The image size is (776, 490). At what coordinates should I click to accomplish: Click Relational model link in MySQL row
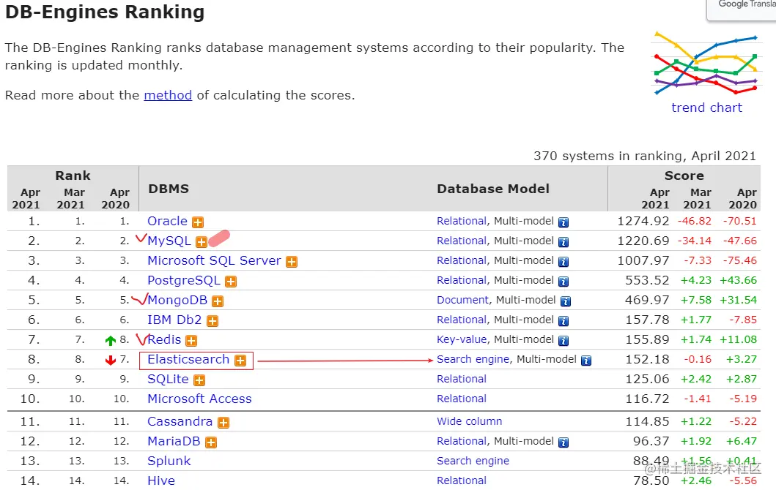pyautogui.click(x=462, y=241)
